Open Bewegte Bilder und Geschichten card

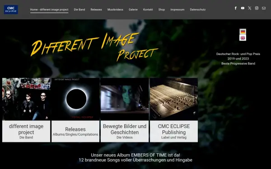125,132
